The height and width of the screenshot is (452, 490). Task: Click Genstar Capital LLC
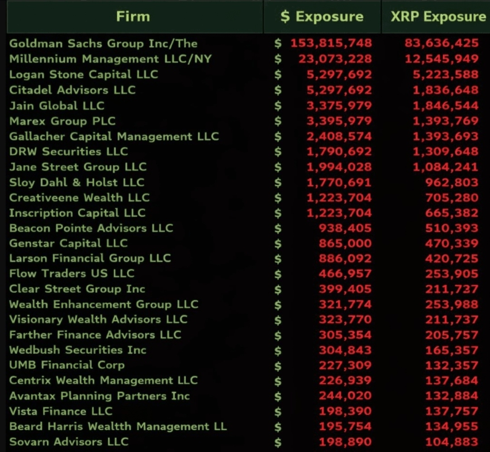(68, 243)
